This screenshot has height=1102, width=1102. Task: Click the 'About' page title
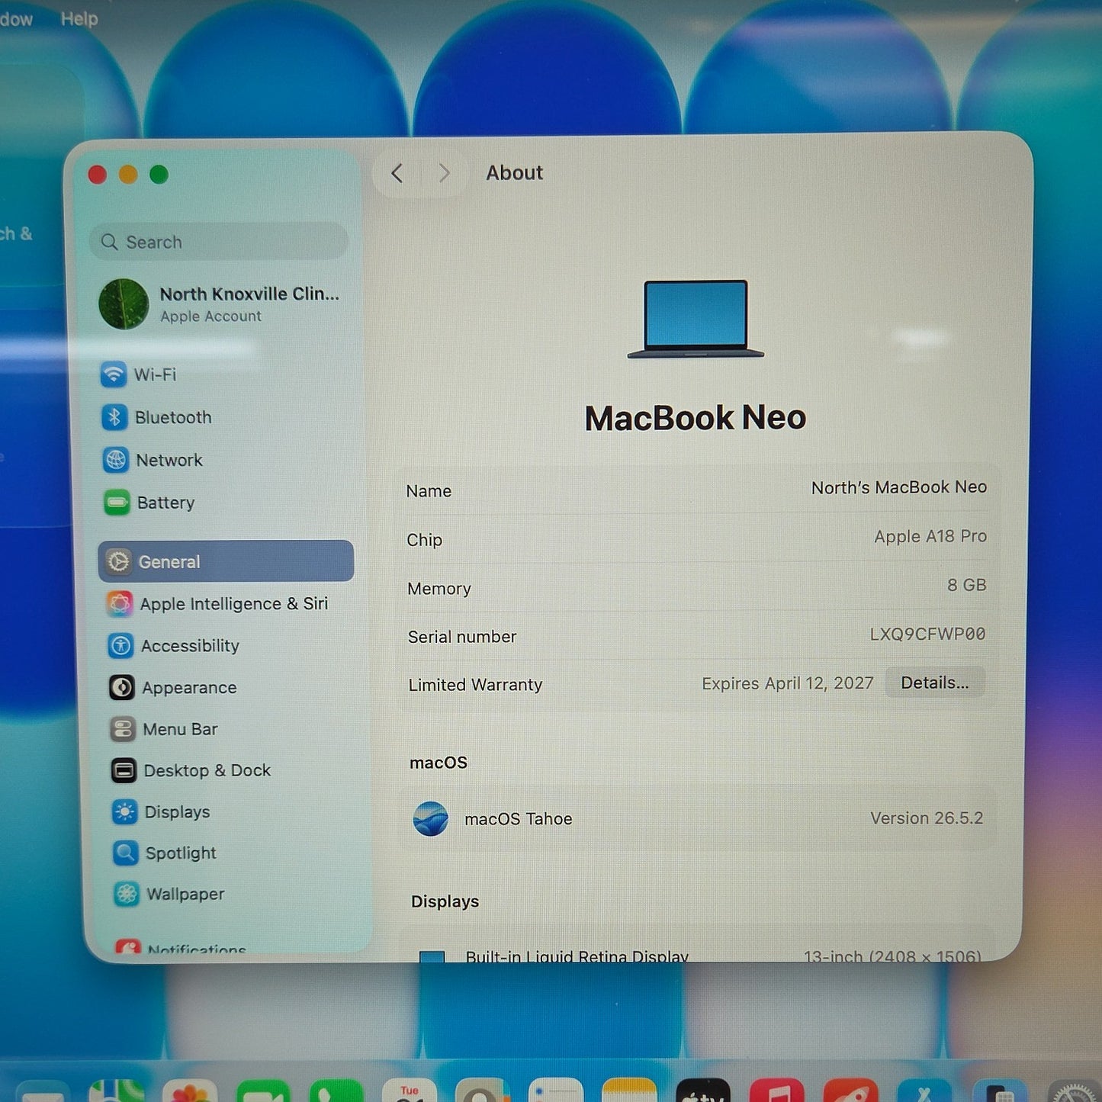pyautogui.click(x=515, y=173)
